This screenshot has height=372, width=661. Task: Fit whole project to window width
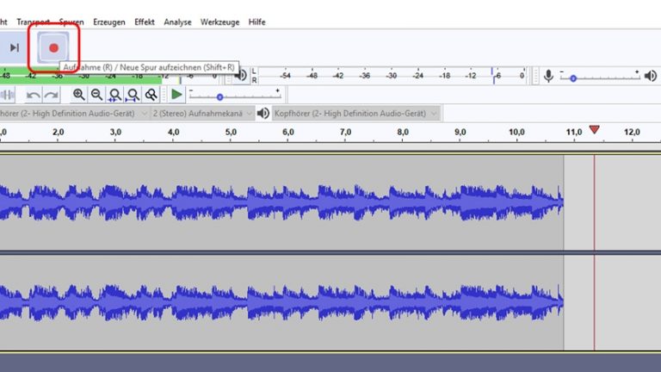click(133, 95)
